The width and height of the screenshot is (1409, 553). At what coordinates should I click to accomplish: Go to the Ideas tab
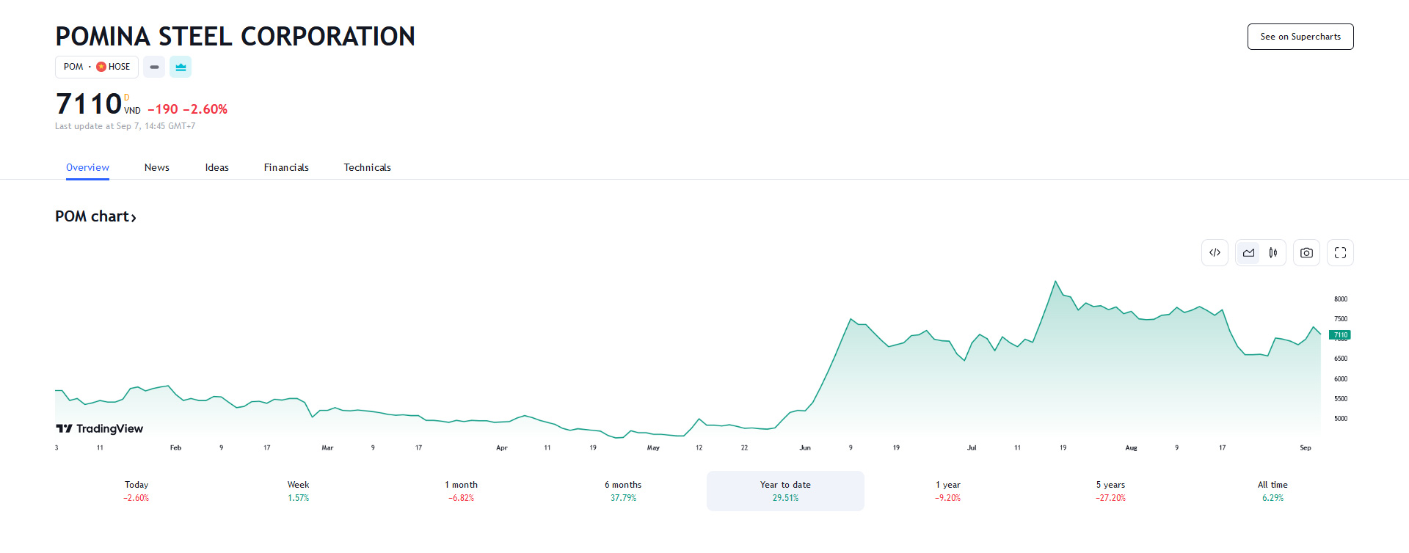(x=217, y=167)
